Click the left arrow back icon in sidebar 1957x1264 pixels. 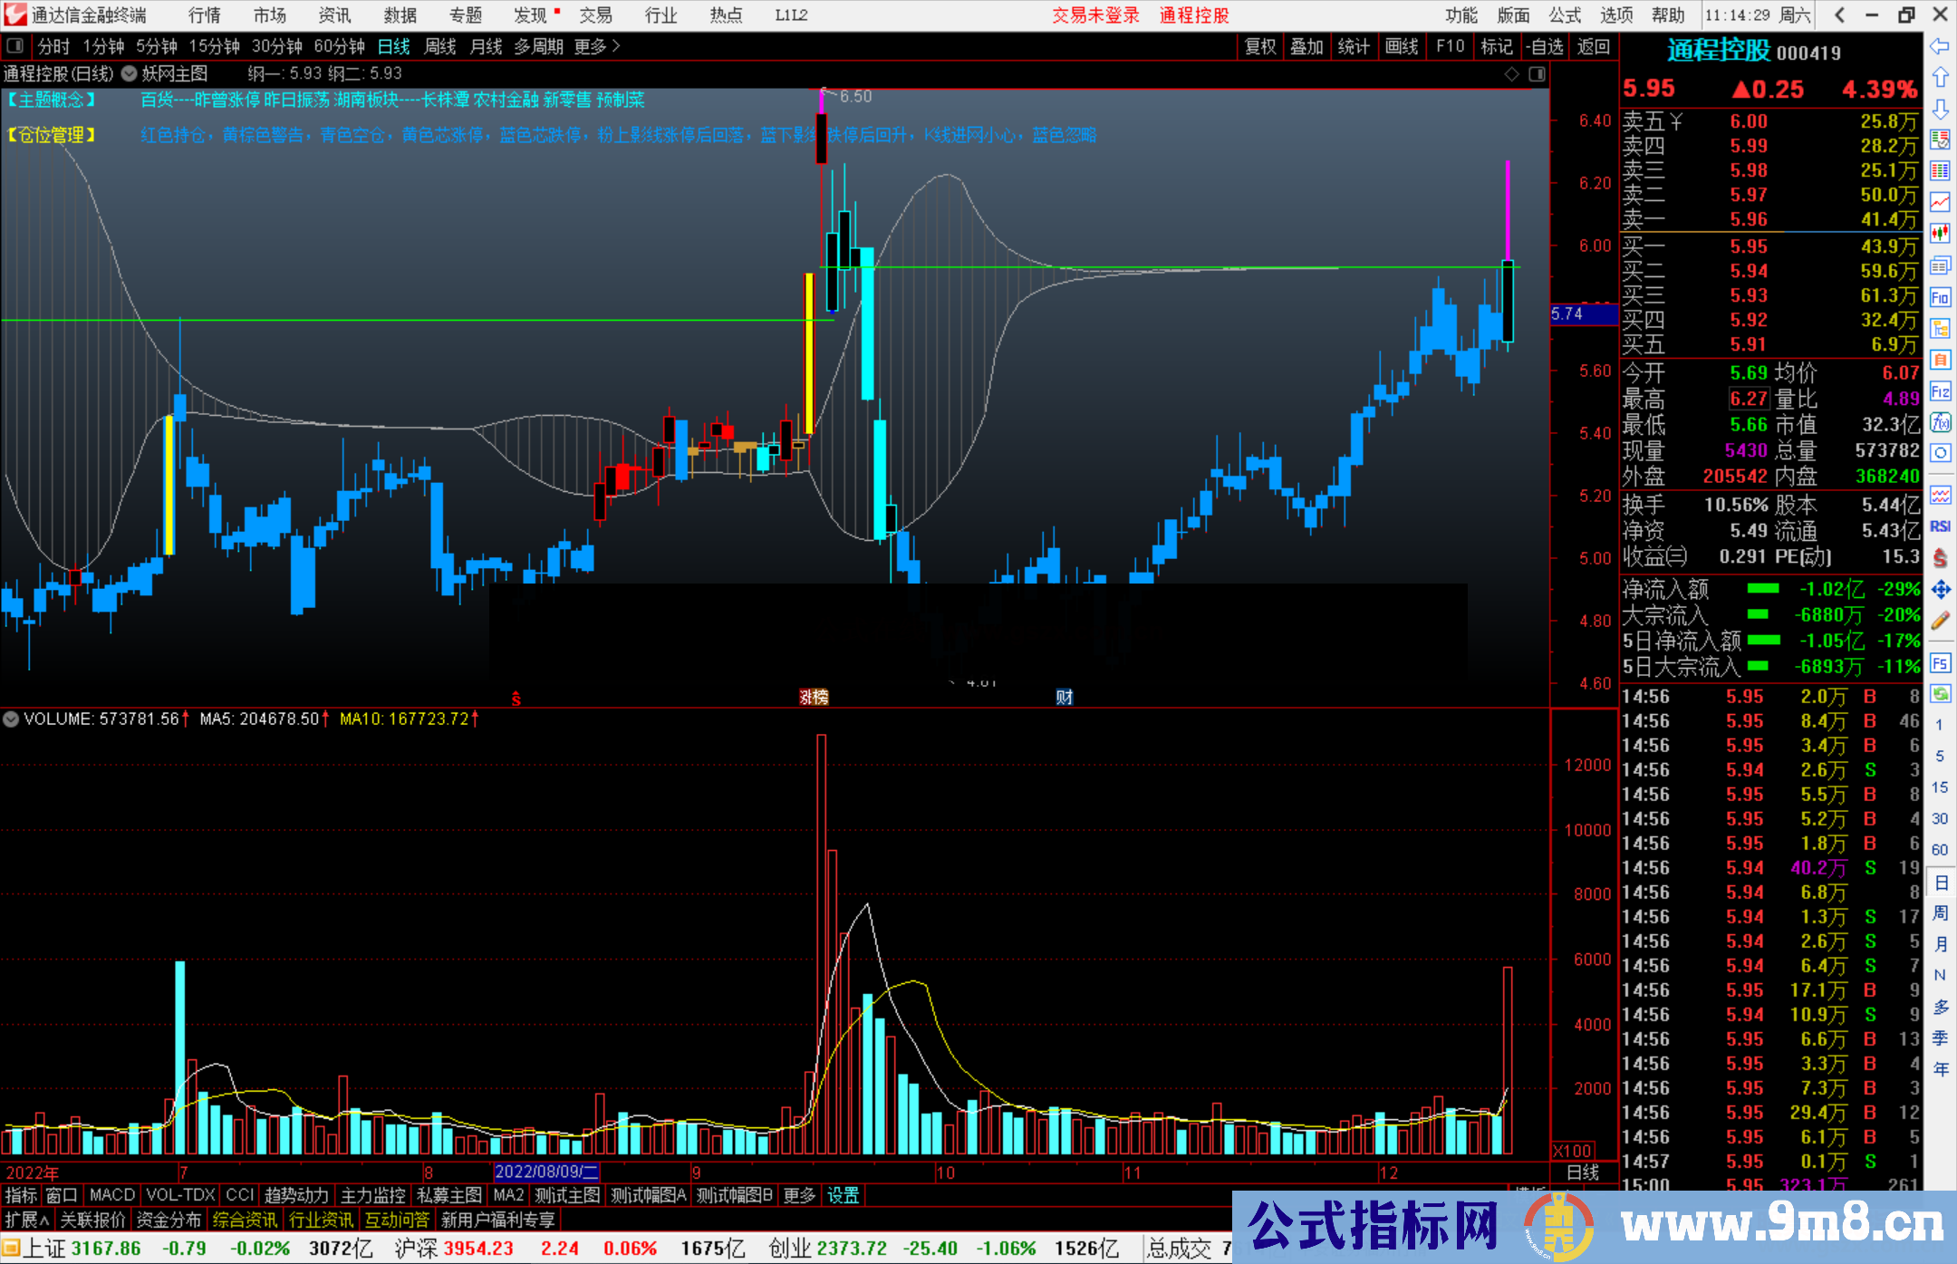pyautogui.click(x=1940, y=46)
